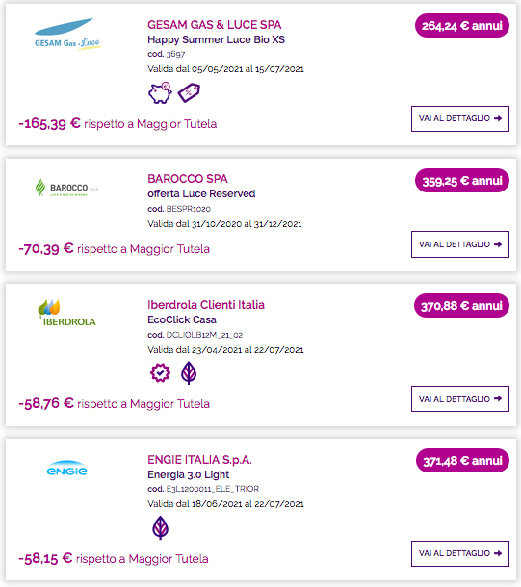Click the -165,39 € savings versus Maggior Tutela text
This screenshot has height=587, width=521.
pos(117,123)
